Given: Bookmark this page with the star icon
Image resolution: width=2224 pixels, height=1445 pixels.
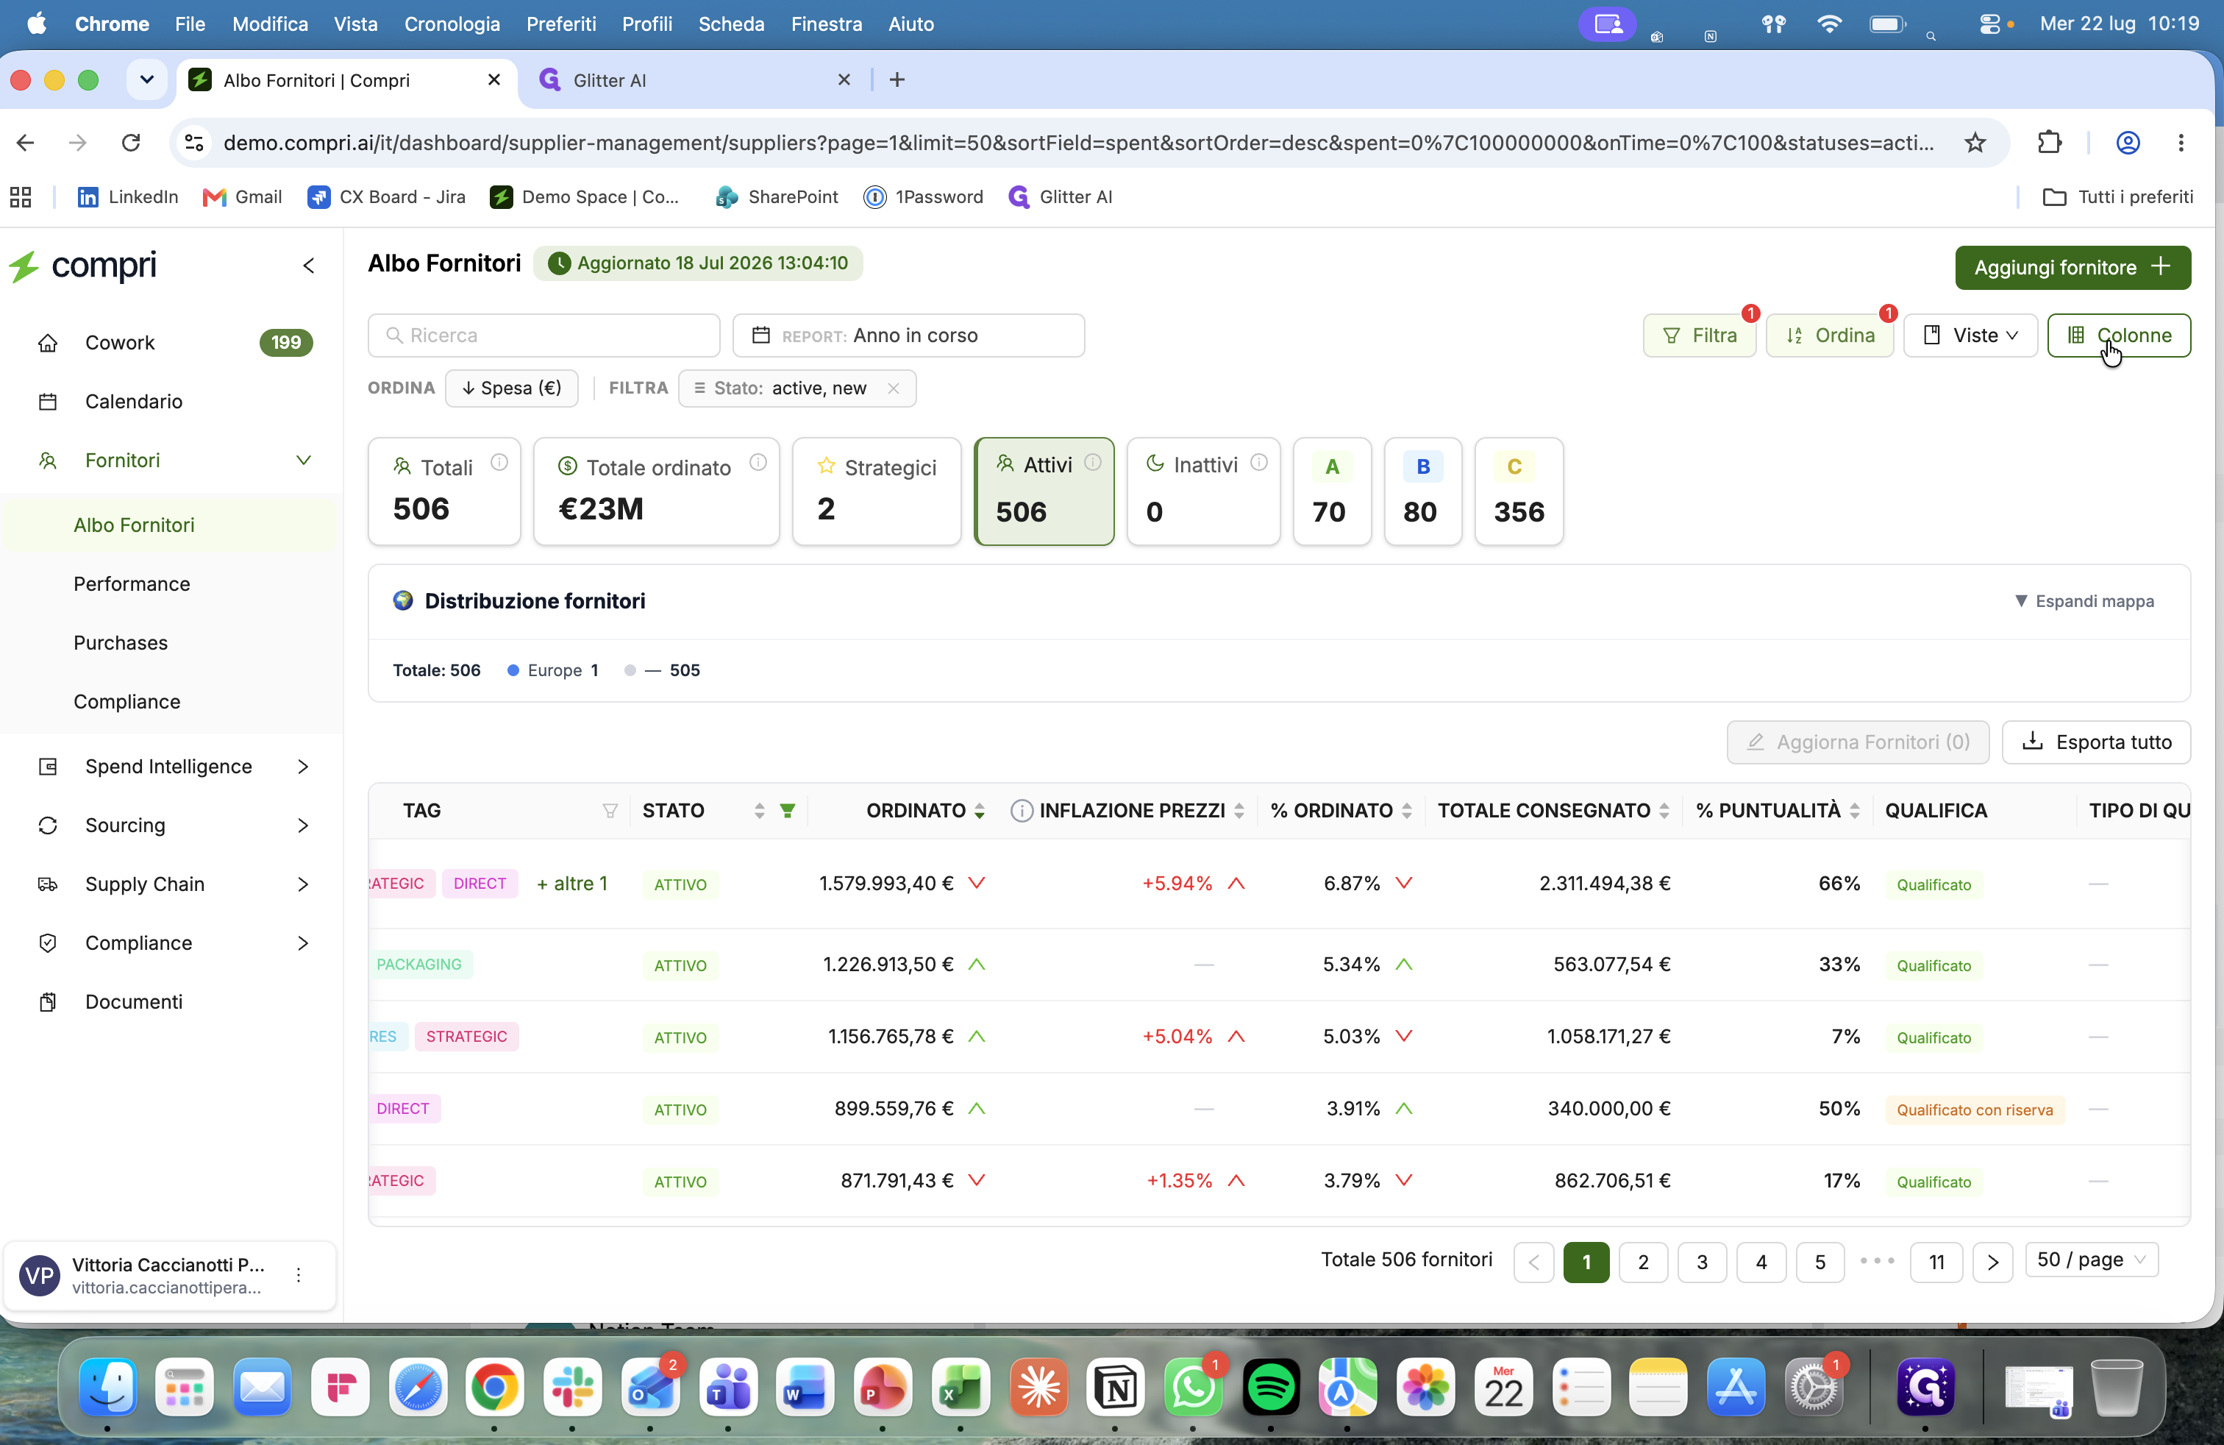Looking at the screenshot, I should pos(1975,143).
